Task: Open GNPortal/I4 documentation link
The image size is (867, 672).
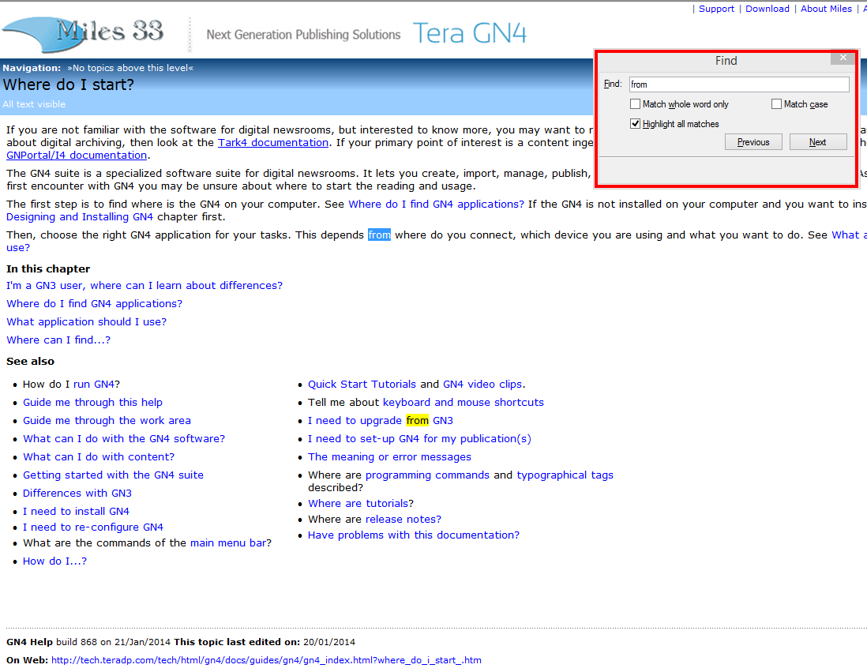Action: [77, 155]
